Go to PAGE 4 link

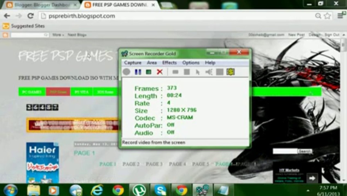[x=177, y=164]
